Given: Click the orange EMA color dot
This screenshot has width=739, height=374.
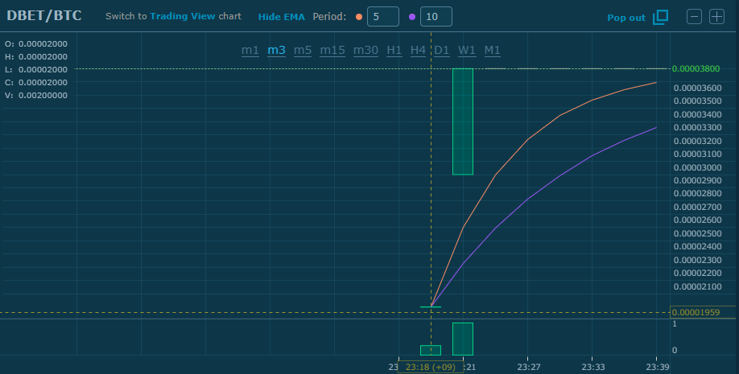Looking at the screenshot, I should coord(359,17).
